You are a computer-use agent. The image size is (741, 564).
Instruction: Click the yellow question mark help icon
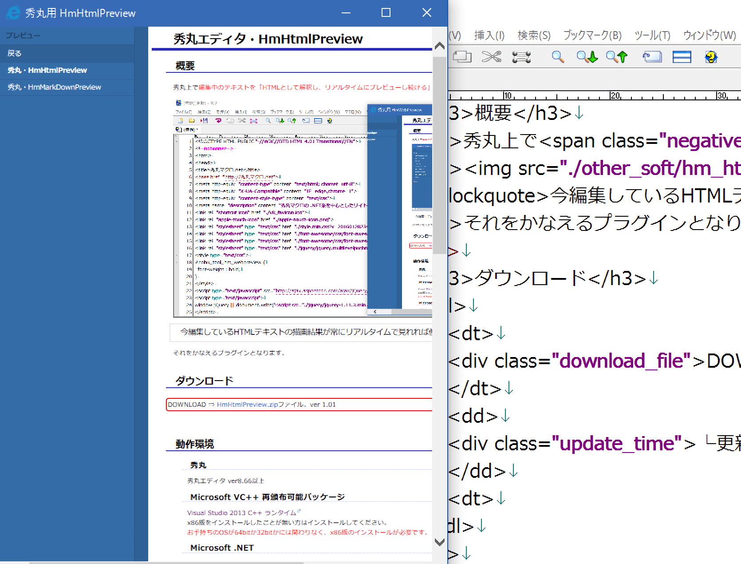pos(711,57)
